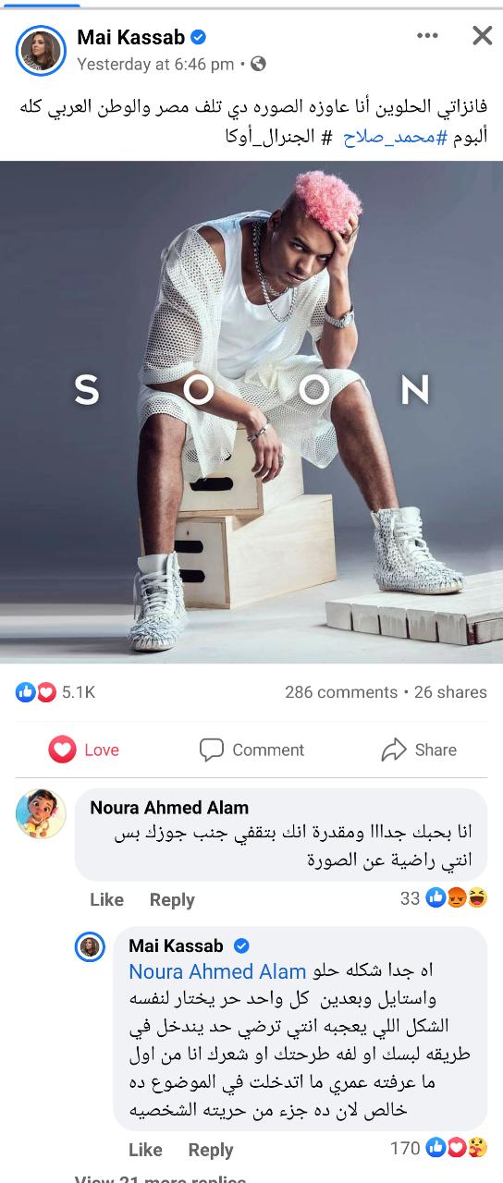
Task: Close the post with the X icon
Action: (482, 36)
